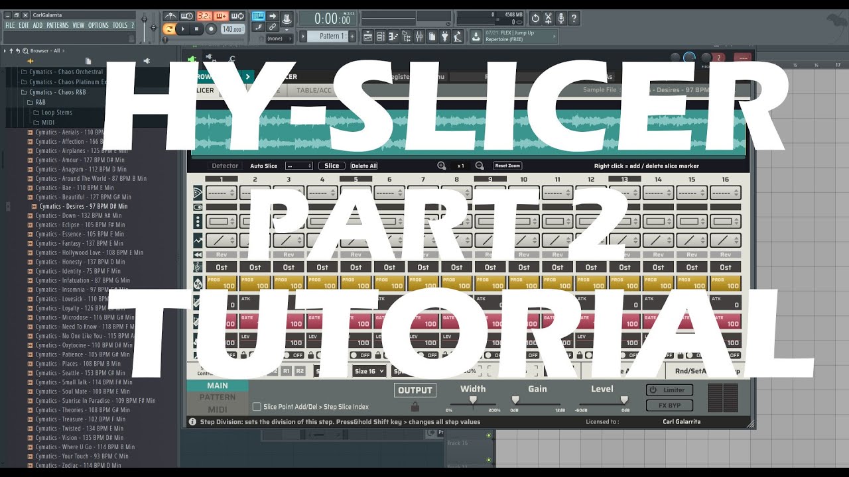This screenshot has width=849, height=477.
Task: Enable Slice Point Add/Del checkbox
Action: (257, 407)
